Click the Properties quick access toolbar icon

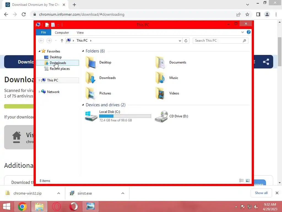[47, 25]
